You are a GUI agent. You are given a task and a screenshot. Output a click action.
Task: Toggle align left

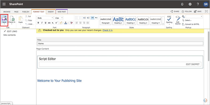pos(77,23)
